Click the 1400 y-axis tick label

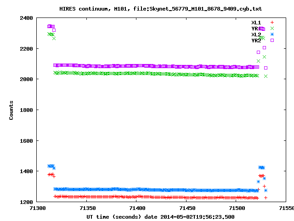(x=27, y=171)
